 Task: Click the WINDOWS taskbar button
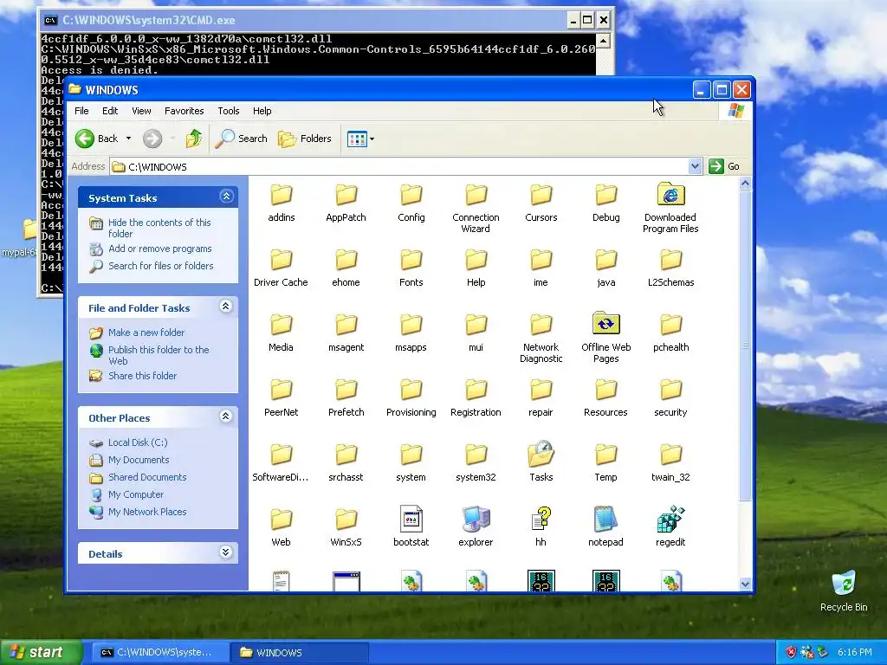pyautogui.click(x=300, y=653)
